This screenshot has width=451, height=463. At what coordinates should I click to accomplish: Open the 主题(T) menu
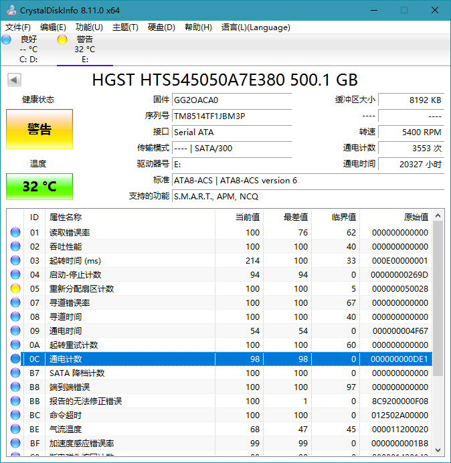click(125, 27)
